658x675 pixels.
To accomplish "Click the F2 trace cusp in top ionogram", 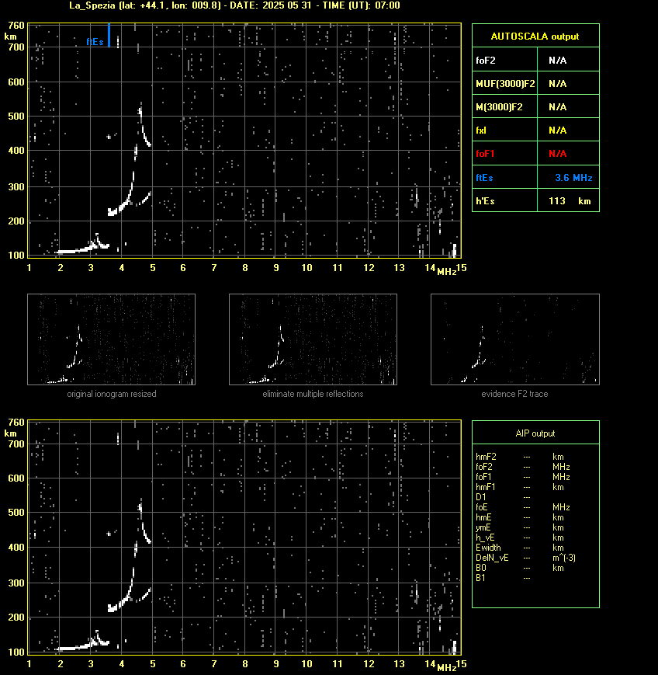I will pos(140,111).
